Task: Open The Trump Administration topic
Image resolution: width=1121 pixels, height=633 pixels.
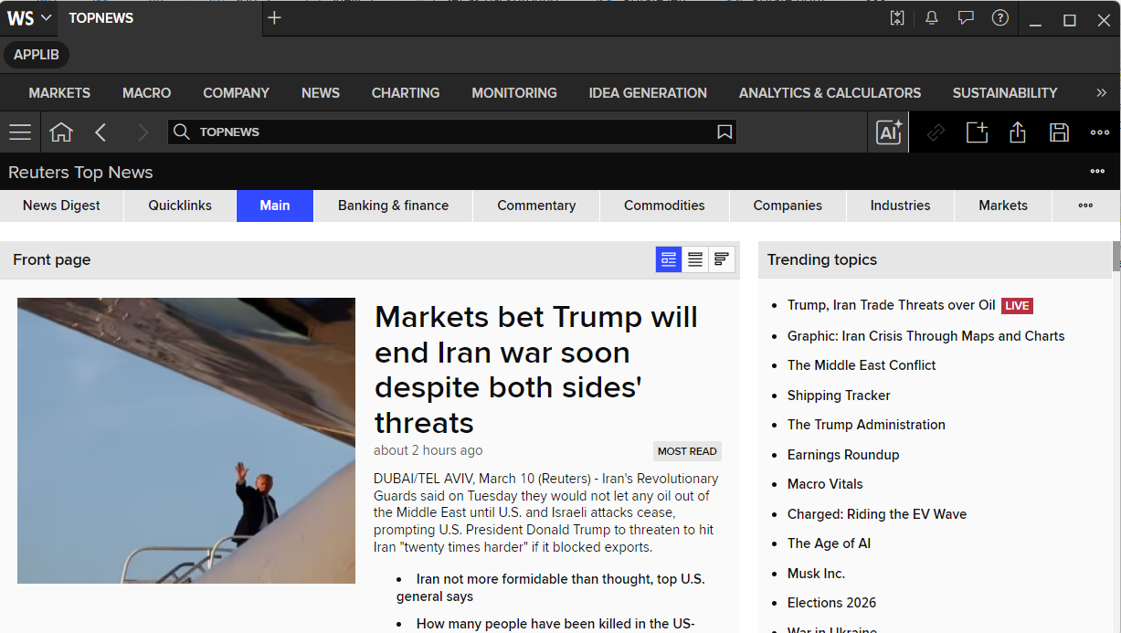Action: [x=866, y=425]
